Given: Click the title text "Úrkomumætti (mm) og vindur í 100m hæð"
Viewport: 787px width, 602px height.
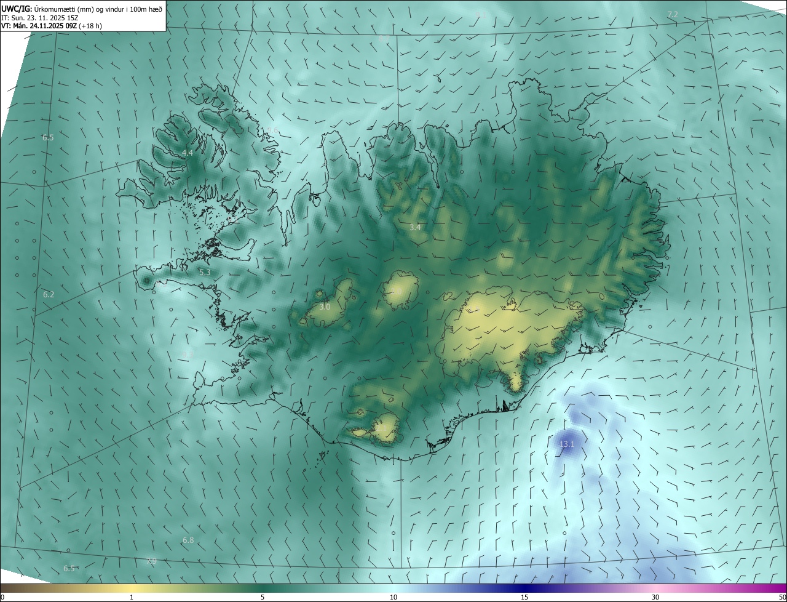Looking at the screenshot, I should (x=98, y=8).
